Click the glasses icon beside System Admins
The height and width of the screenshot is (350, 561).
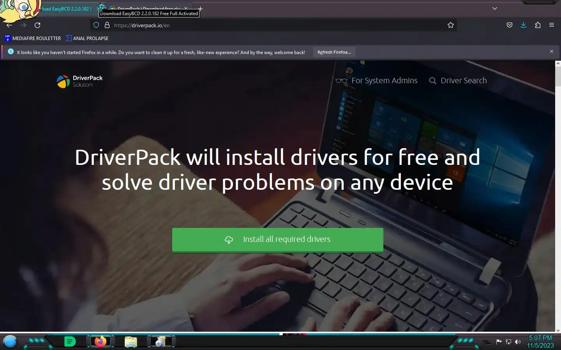click(341, 81)
